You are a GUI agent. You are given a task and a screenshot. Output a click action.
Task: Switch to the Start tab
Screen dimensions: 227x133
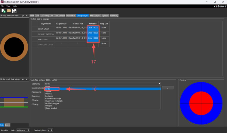pyautogui.click(x=32, y=16)
